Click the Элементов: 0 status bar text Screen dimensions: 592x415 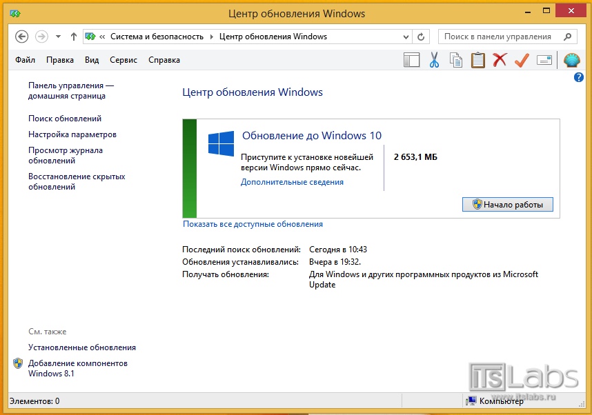pyautogui.click(x=34, y=401)
